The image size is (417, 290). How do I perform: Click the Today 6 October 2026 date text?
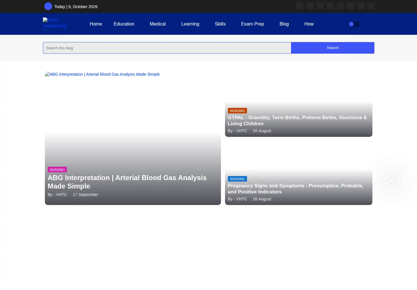click(76, 7)
